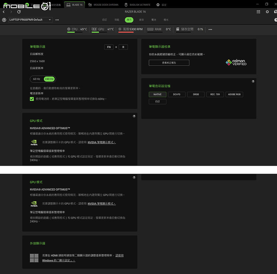Open the 設定 tab in the top bar
The height and width of the screenshot is (274, 277).
coord(161,5)
